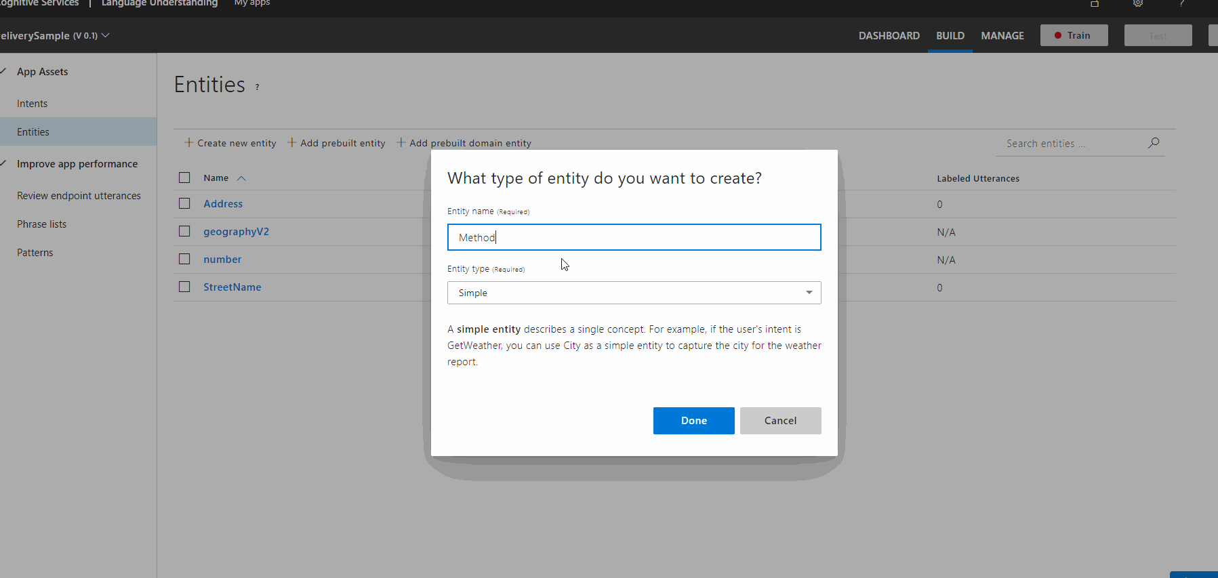
Task: Click the Name column header
Action: click(x=216, y=178)
